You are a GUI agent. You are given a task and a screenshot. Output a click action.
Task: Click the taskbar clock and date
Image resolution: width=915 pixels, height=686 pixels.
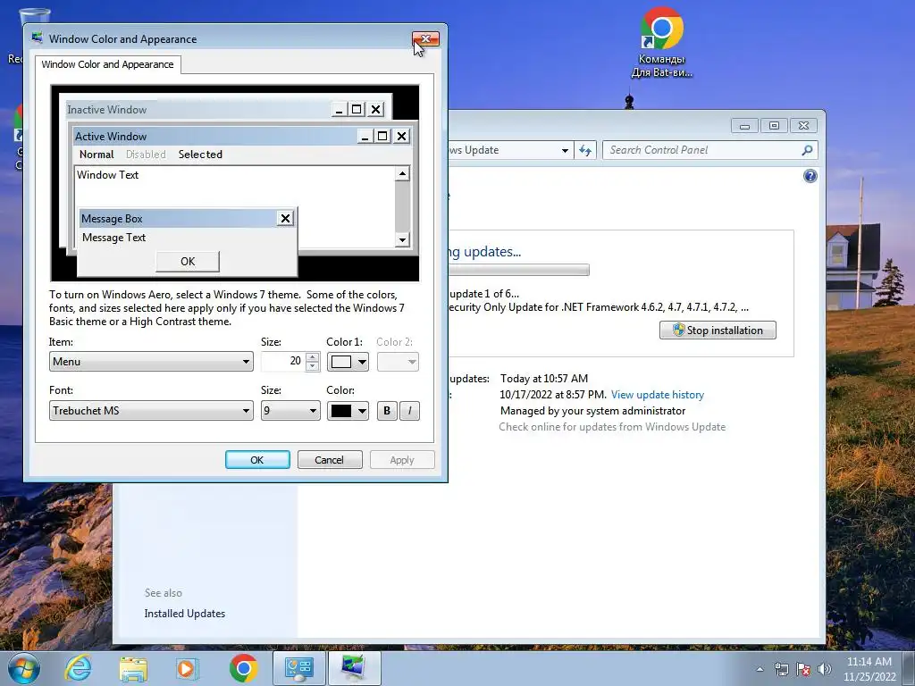click(869, 669)
